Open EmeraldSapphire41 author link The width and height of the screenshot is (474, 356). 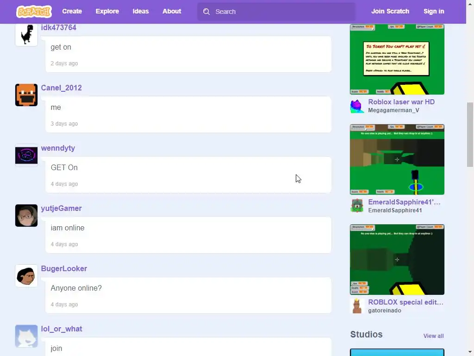[395, 210]
